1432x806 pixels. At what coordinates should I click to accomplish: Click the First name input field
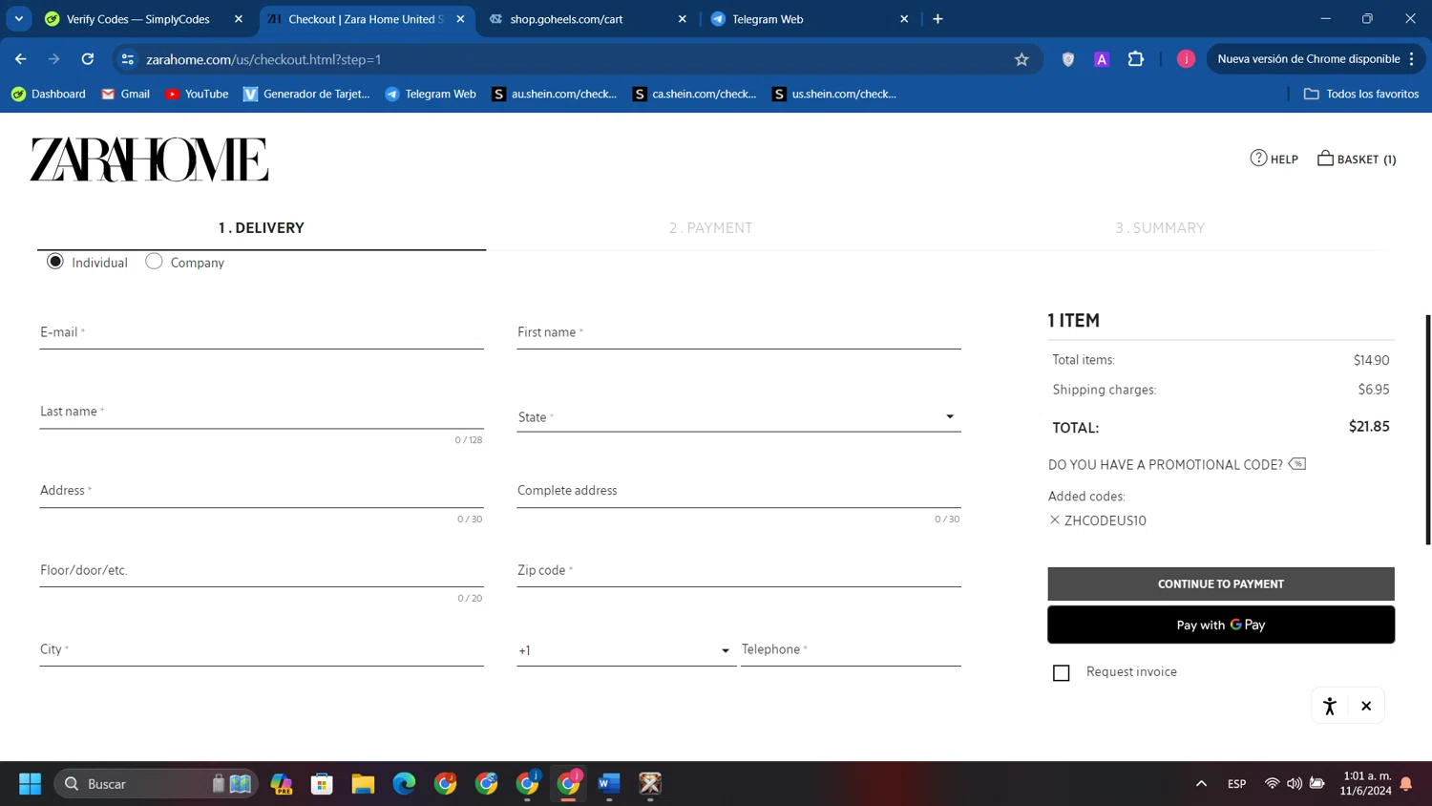point(739,333)
